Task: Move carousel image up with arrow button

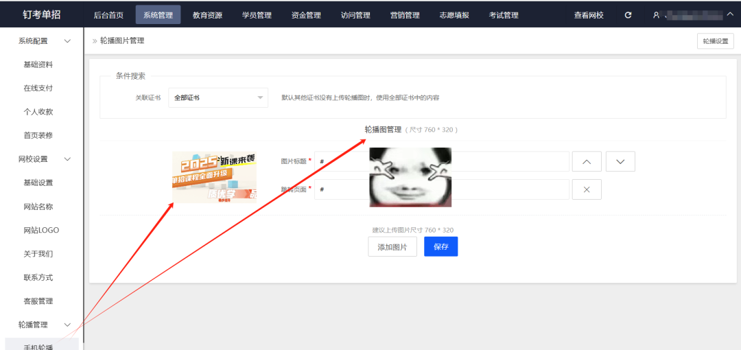Action: (x=586, y=161)
